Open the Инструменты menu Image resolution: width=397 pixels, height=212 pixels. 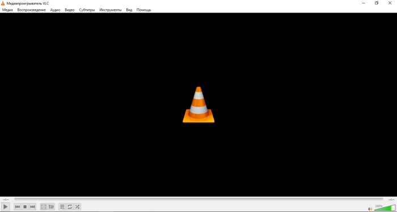click(111, 10)
